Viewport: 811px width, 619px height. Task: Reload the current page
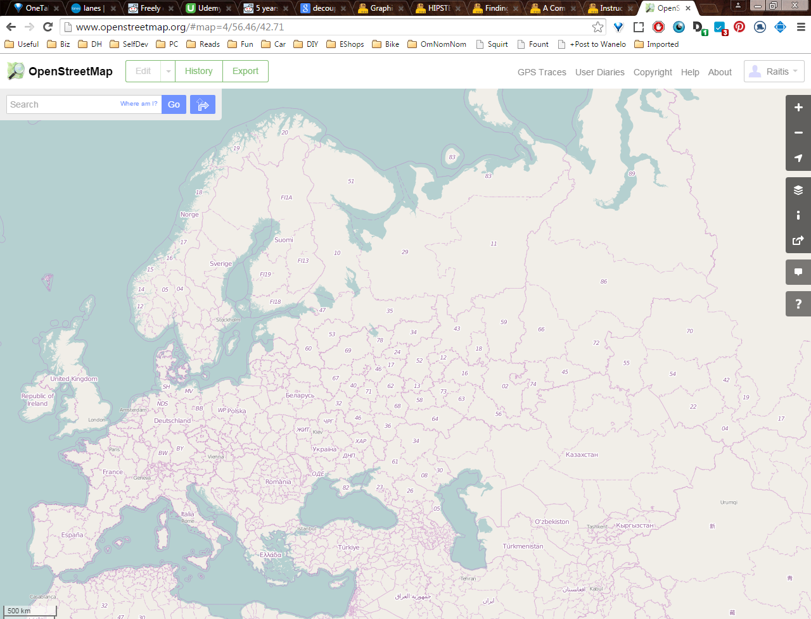[x=48, y=27]
